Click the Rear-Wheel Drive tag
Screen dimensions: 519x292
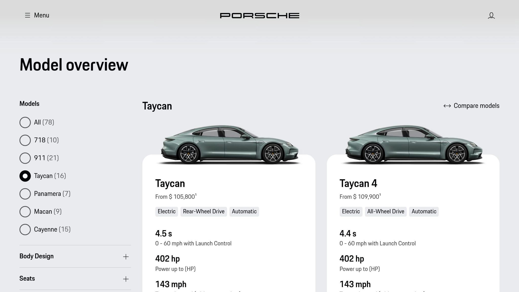(203, 211)
